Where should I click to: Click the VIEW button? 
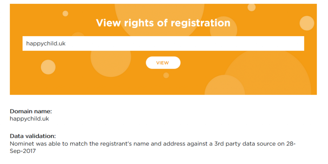(163, 63)
